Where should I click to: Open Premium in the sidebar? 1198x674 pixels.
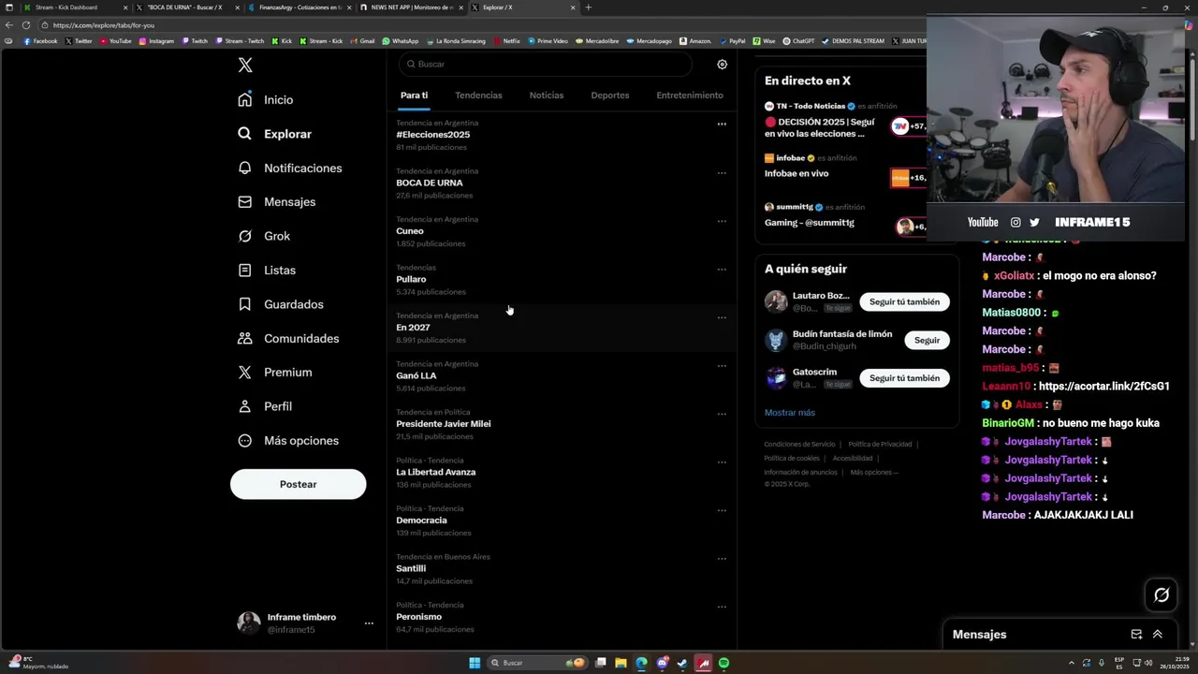[x=275, y=372]
